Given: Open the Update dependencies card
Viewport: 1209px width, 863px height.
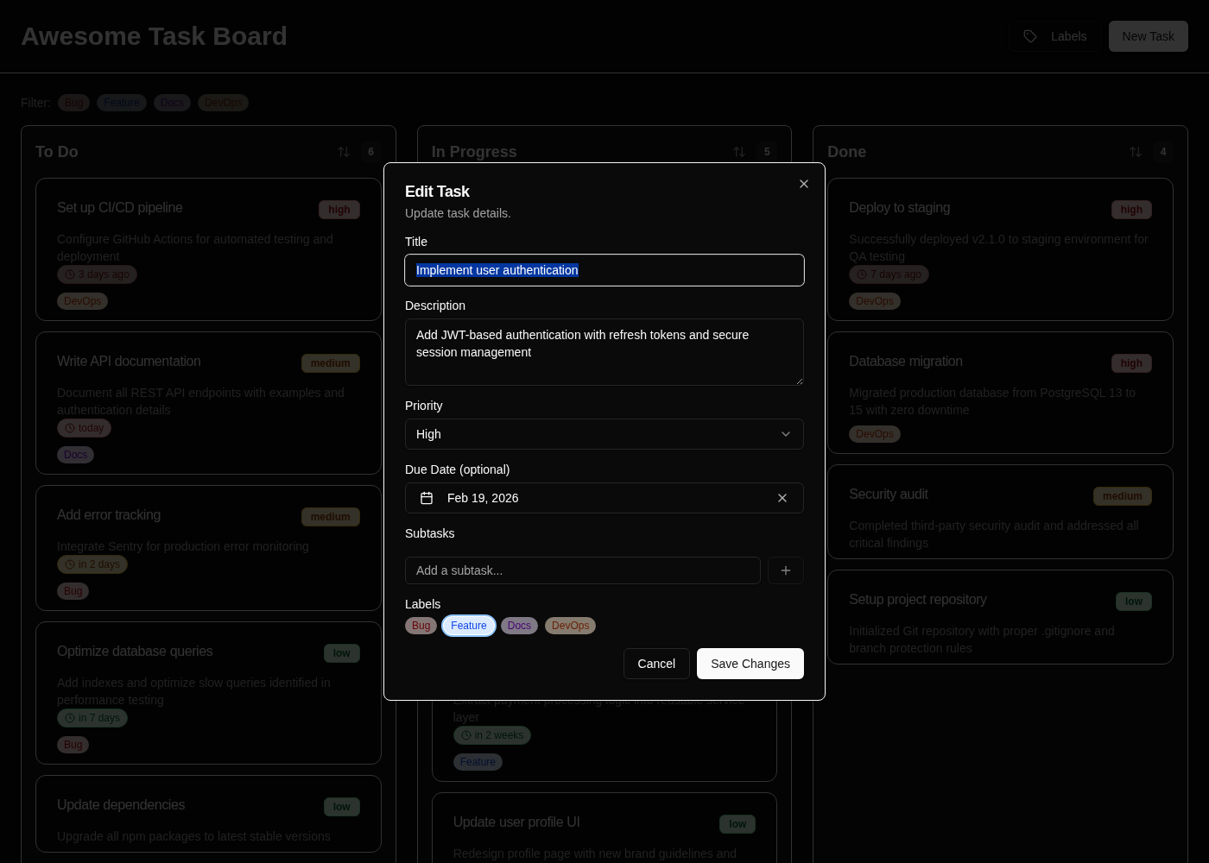Looking at the screenshot, I should pos(208,814).
